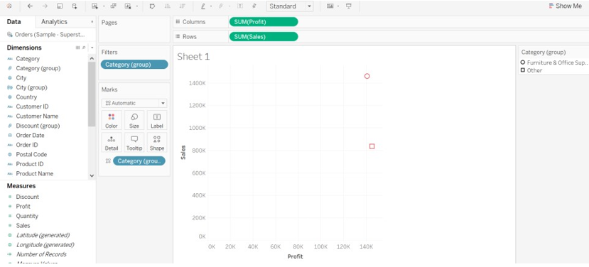Screen dimensions: 589x267
Task: Duplicate the current sheet
Action: tap(114, 6)
